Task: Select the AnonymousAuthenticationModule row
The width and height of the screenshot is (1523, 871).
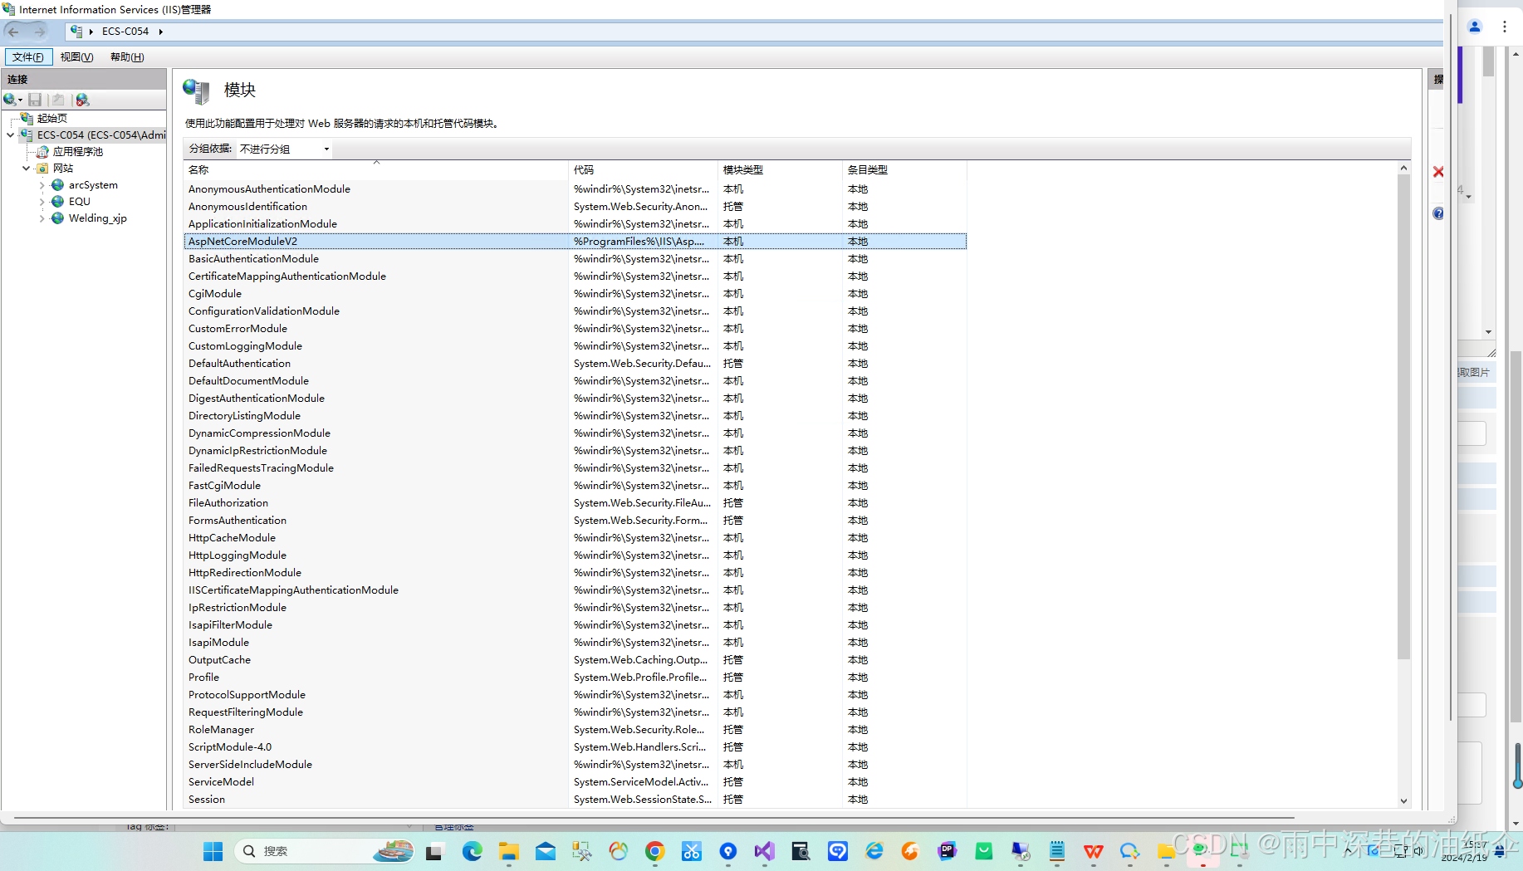Action: pyautogui.click(x=575, y=189)
